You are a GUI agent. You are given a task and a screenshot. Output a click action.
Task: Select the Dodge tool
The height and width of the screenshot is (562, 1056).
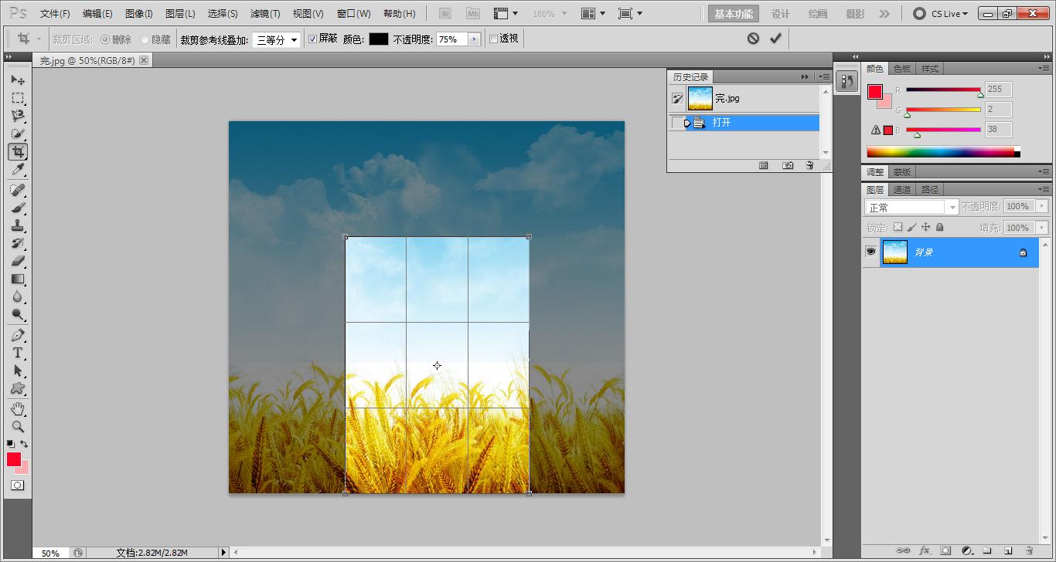[x=18, y=314]
